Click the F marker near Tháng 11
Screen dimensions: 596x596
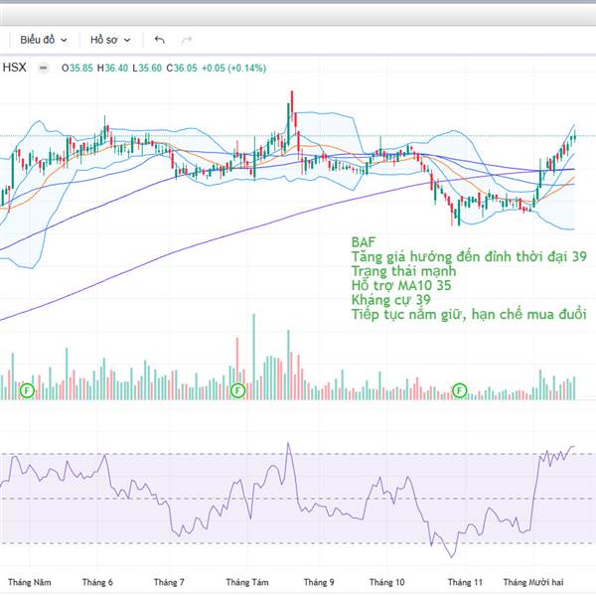tap(460, 390)
